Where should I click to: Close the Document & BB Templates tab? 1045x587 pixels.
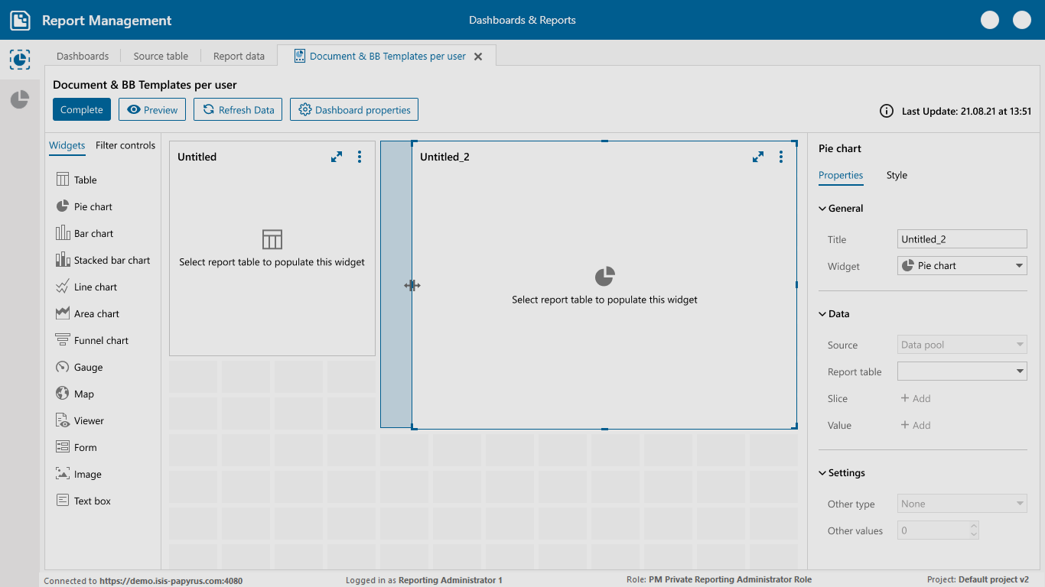pos(478,57)
